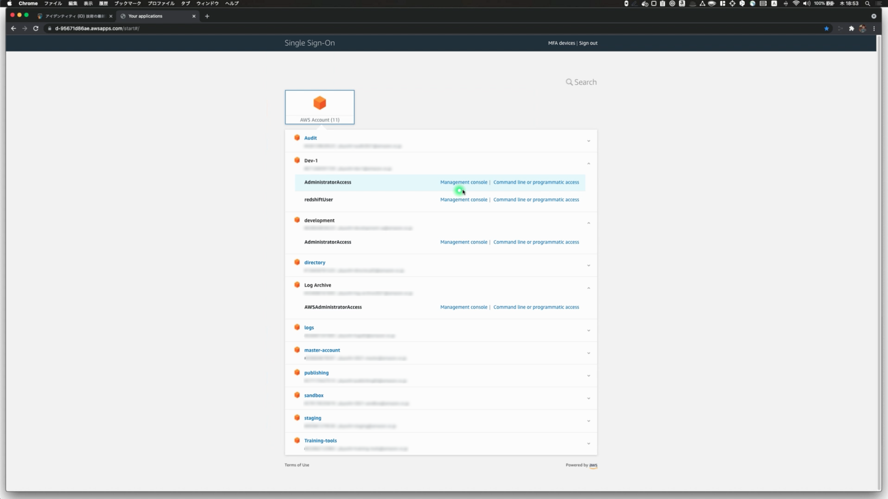
Task: Click the cube icon beside sandbox
Action: click(297, 395)
